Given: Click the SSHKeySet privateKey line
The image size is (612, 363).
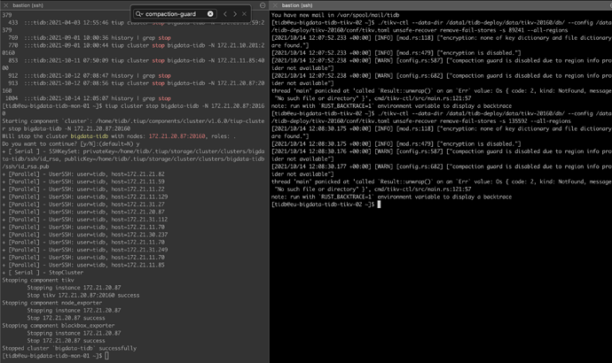Looking at the screenshot, I should tap(133, 151).
